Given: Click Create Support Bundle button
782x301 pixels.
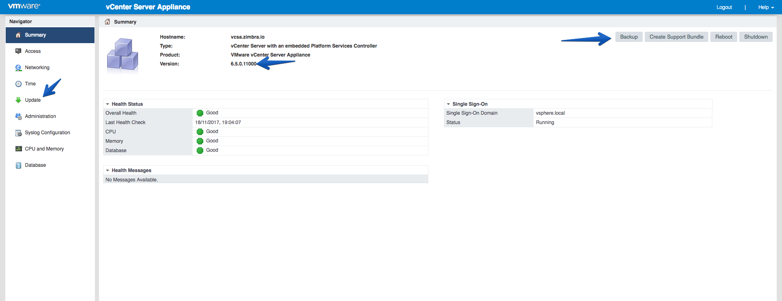Looking at the screenshot, I should pos(677,37).
